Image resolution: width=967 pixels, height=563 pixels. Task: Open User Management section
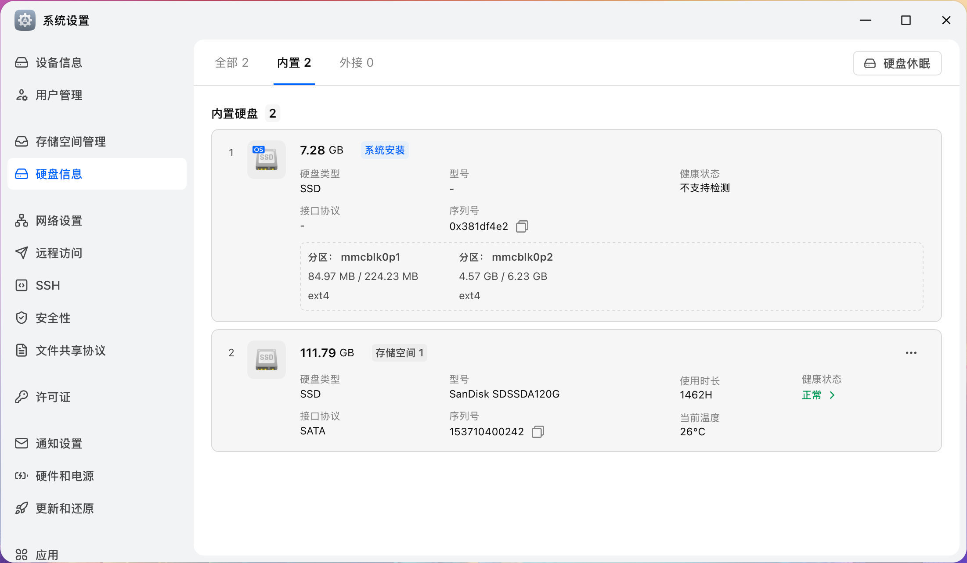[x=59, y=95]
